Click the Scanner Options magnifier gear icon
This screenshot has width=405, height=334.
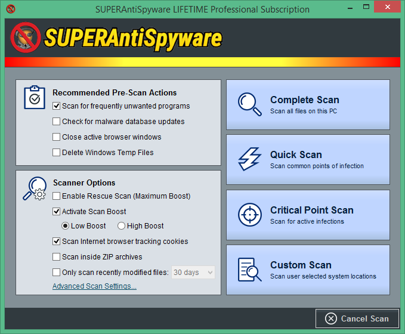(35, 188)
